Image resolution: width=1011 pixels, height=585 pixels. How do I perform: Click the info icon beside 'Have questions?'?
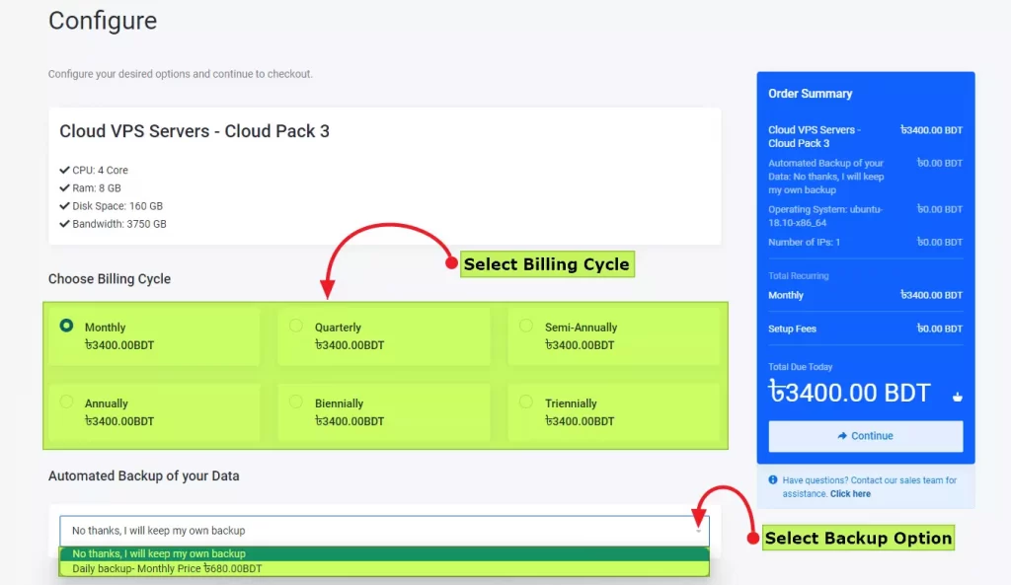772,480
